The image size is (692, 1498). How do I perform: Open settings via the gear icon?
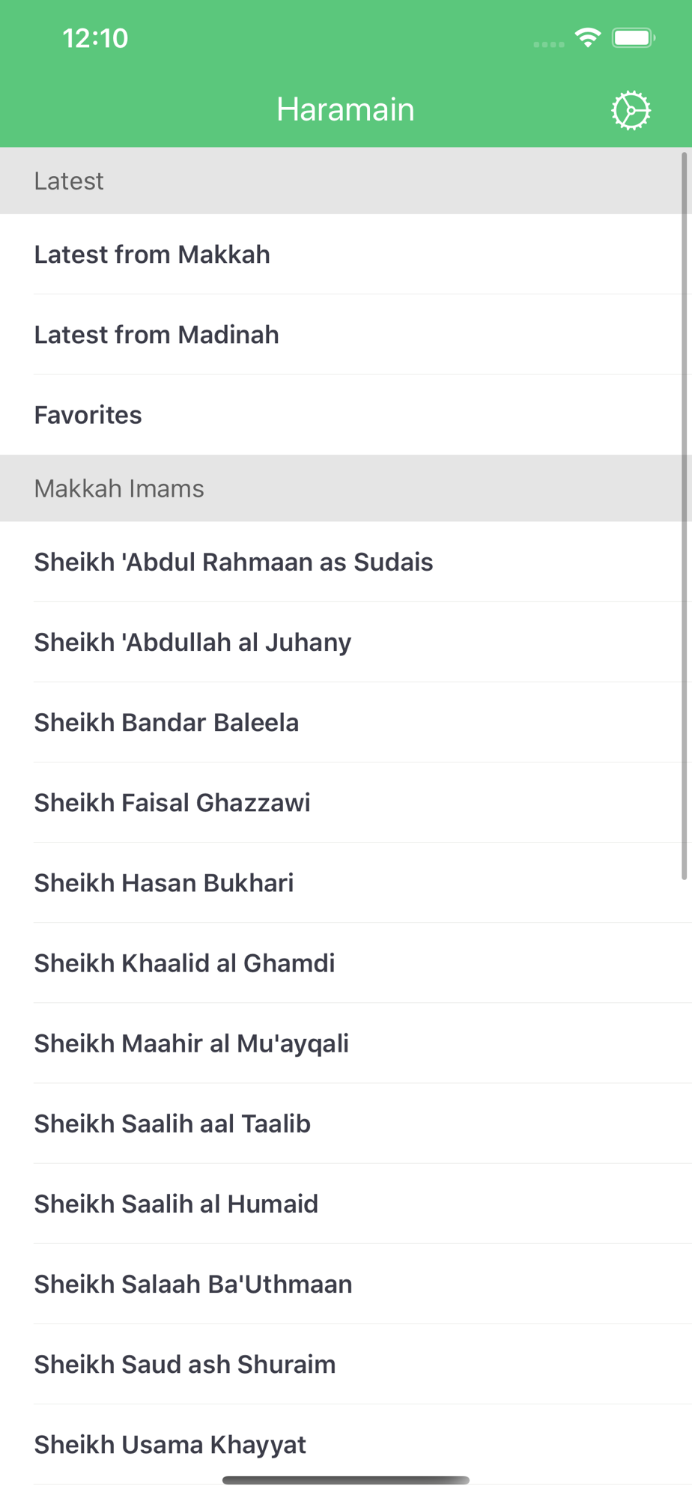(x=631, y=111)
